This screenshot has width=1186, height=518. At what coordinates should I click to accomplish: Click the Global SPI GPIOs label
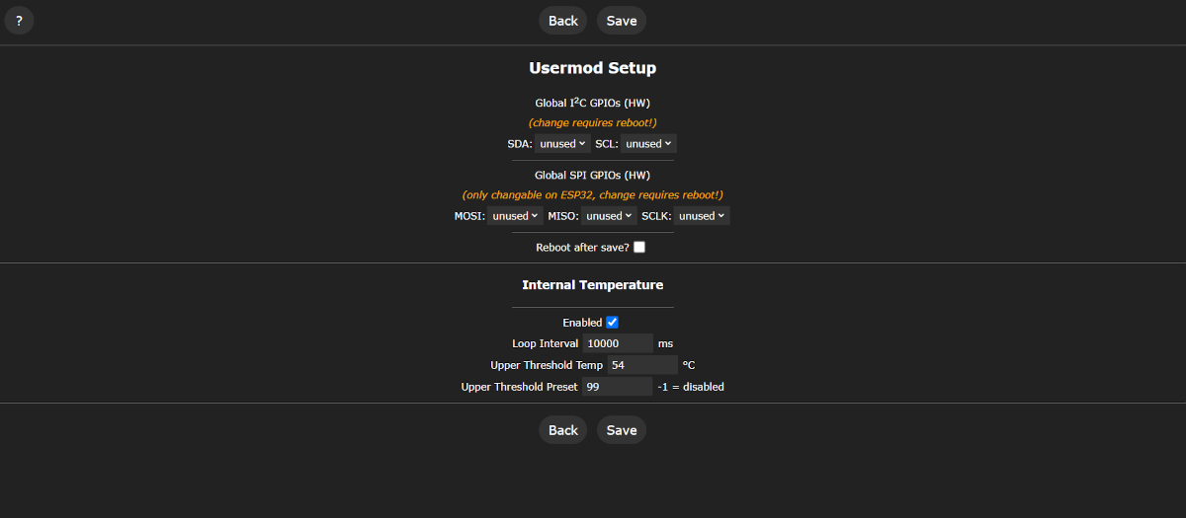coord(593,176)
